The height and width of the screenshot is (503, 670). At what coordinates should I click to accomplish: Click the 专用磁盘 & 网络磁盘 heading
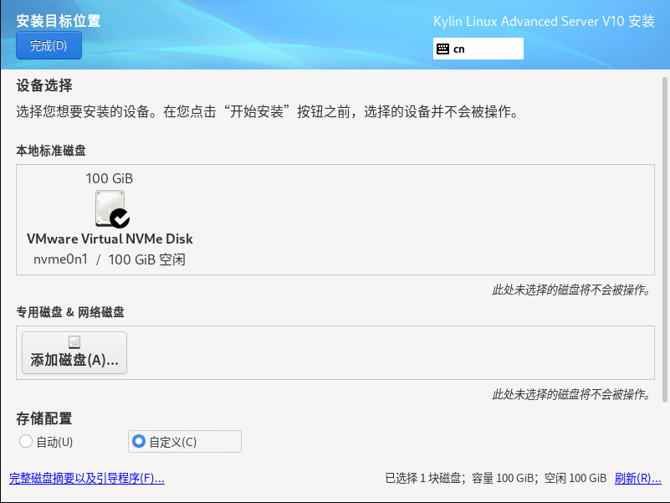[70, 312]
